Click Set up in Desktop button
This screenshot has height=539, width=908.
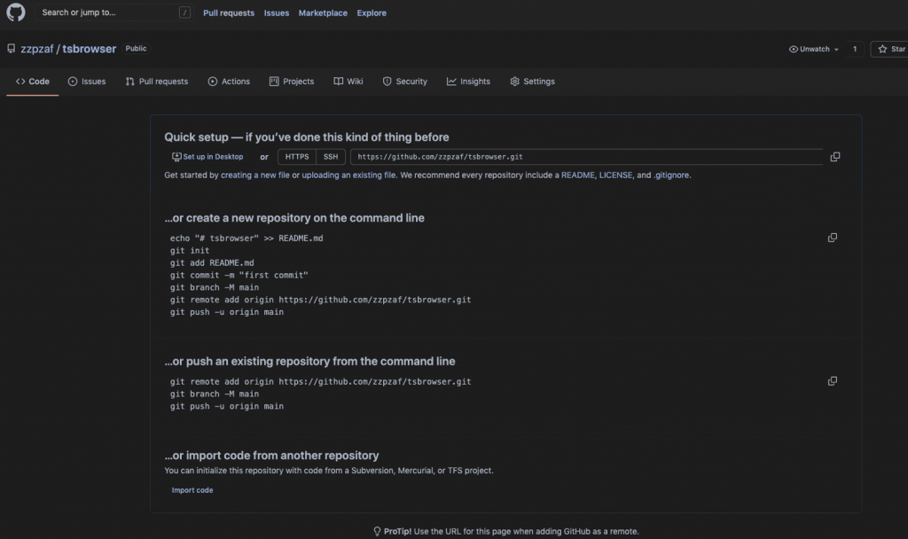(207, 157)
